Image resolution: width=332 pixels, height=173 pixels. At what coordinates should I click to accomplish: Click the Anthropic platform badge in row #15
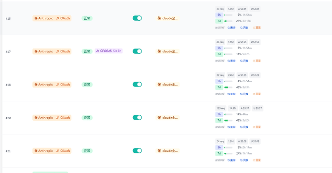[x=44, y=18]
